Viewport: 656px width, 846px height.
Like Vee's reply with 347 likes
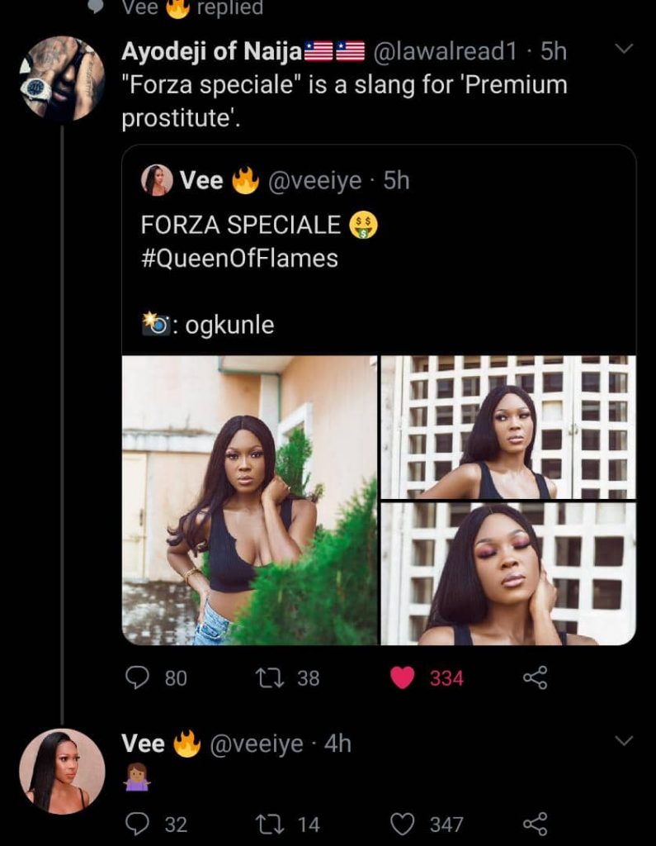coord(402,824)
